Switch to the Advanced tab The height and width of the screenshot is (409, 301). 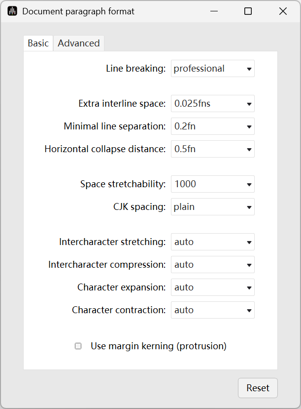[78, 43]
